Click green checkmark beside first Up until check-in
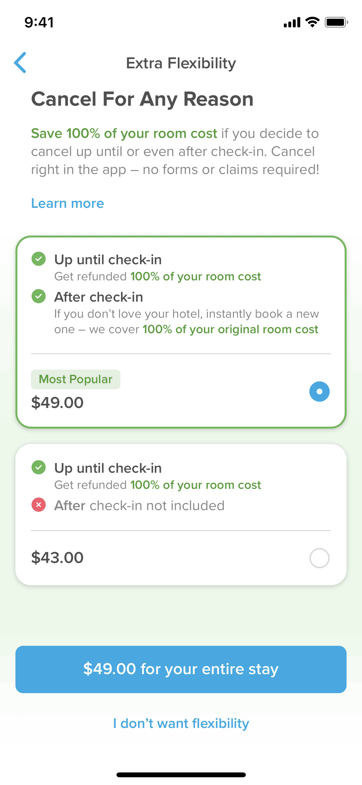The image size is (362, 785). click(x=39, y=259)
